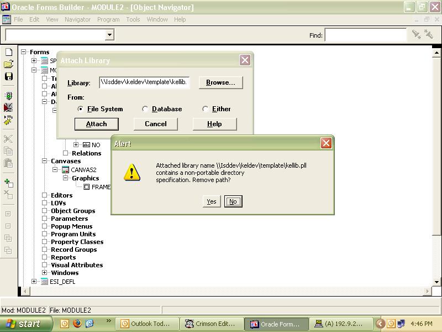Image resolution: width=442 pixels, height=332 pixels.
Task: Click the Copy icon in the left toolbar
Action: pos(8,151)
